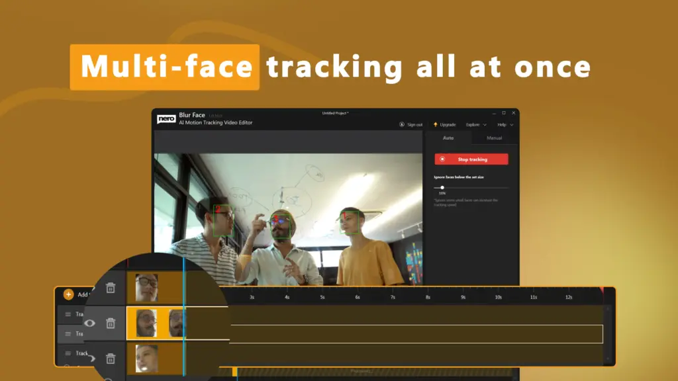Image resolution: width=678 pixels, height=381 pixels.
Task: Select the Auto tab
Action: [448, 138]
